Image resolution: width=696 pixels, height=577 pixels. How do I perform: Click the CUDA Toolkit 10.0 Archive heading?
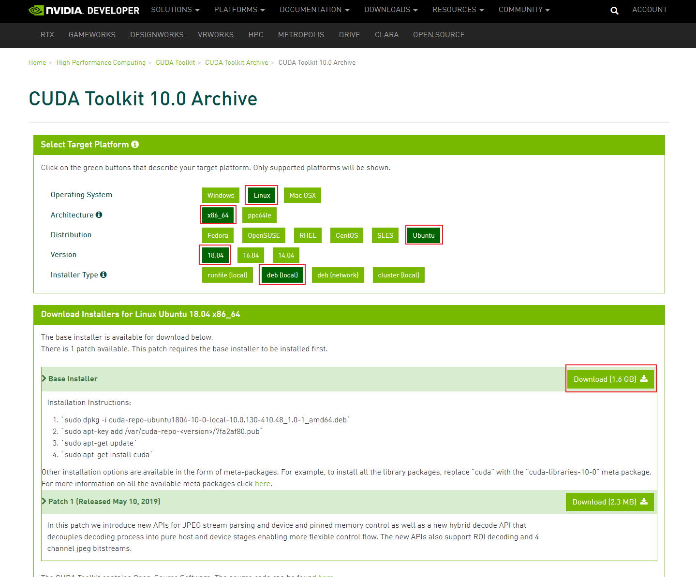pos(143,99)
